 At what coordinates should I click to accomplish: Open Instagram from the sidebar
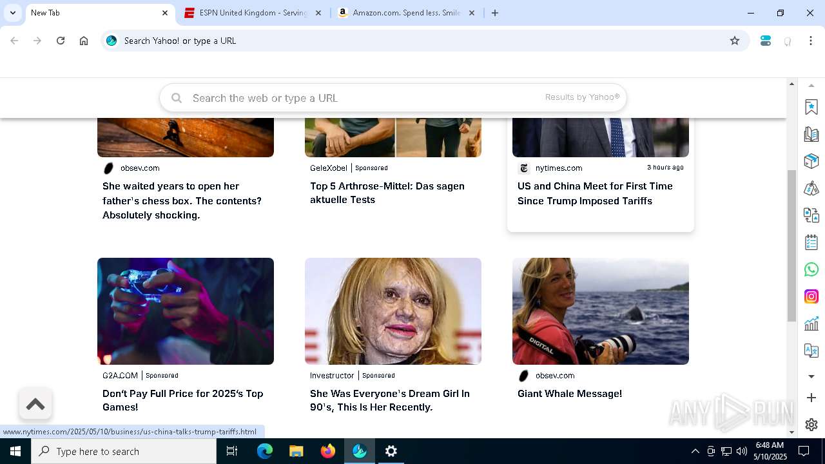point(811,296)
